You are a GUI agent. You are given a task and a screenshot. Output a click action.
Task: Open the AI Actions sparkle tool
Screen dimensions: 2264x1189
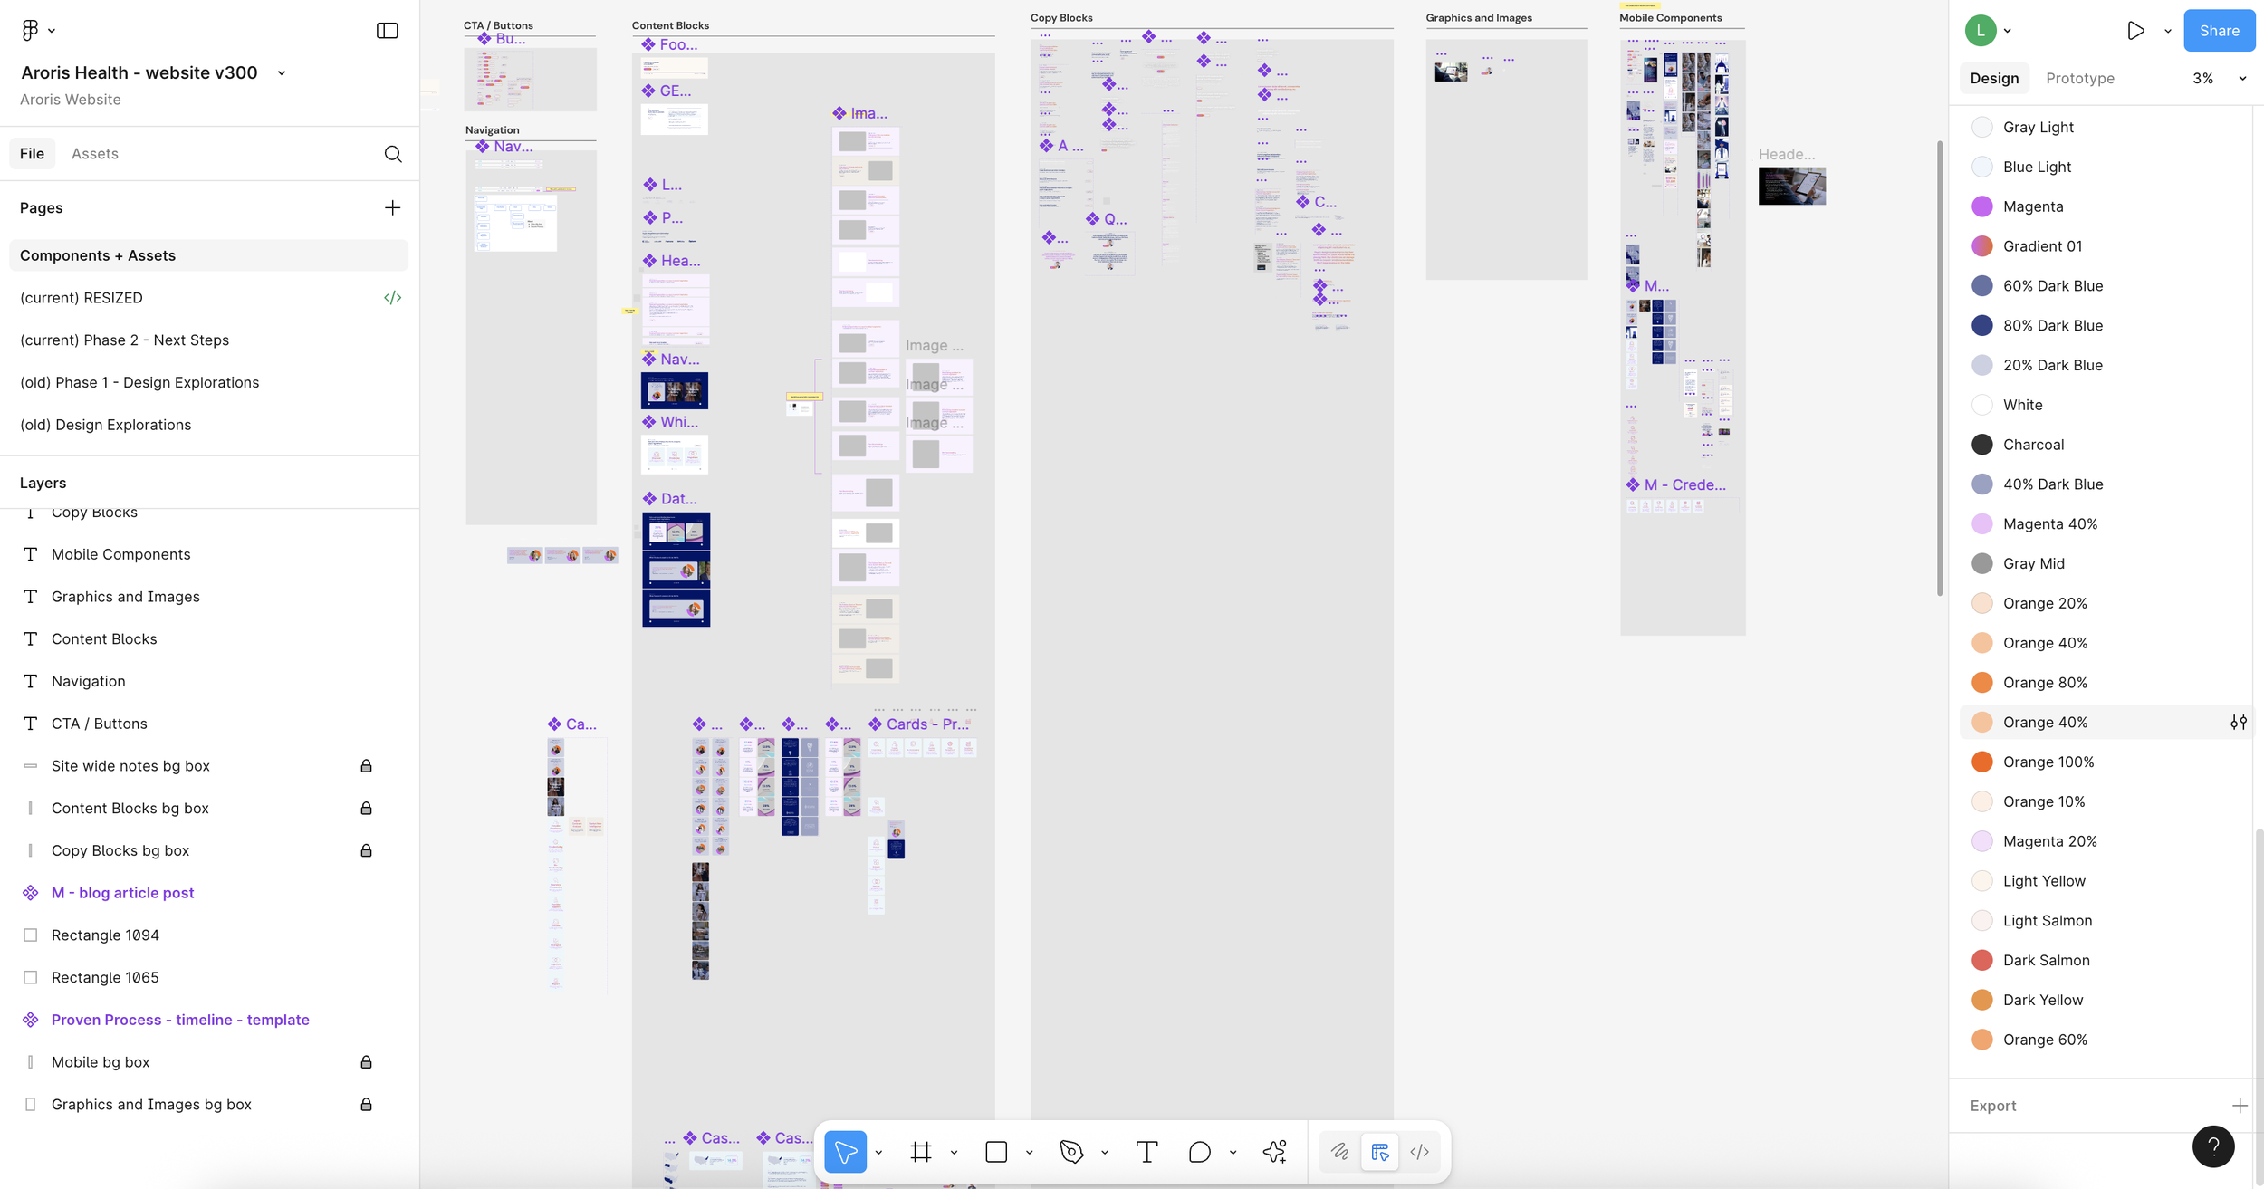[1274, 1152]
